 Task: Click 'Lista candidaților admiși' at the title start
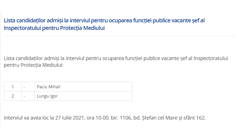click(33, 20)
